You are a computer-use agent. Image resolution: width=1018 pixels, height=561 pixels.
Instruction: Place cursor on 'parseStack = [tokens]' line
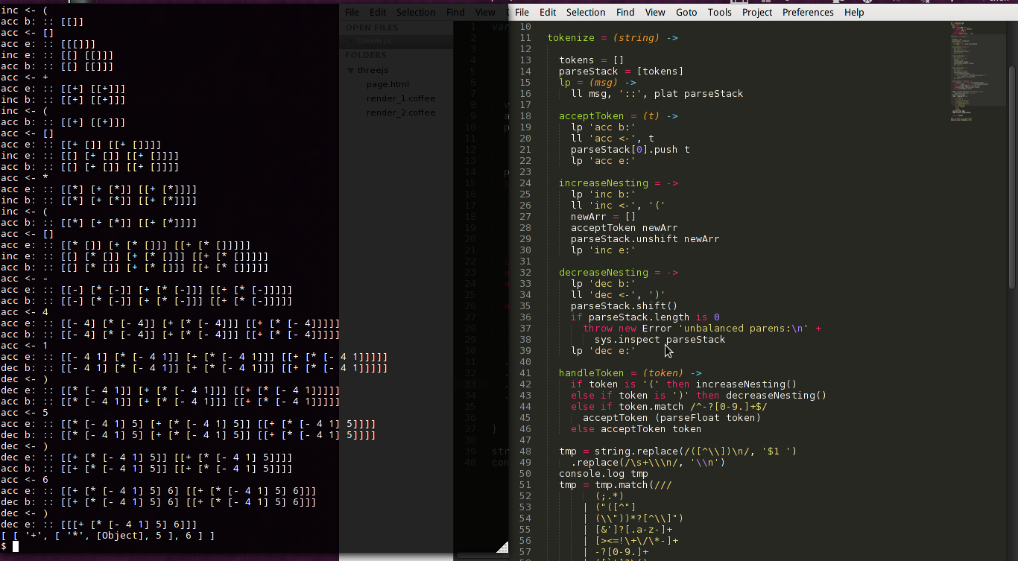(x=622, y=72)
